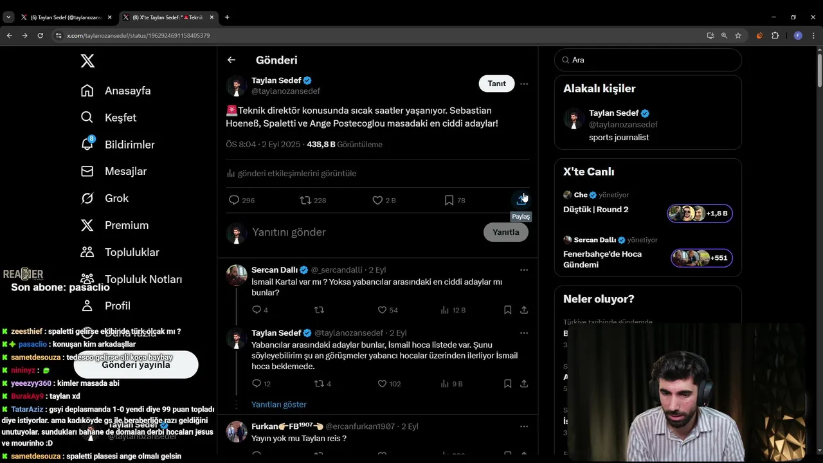This screenshot has height=463, width=823.
Task: Click the envelope messages icon
Action: click(87, 172)
